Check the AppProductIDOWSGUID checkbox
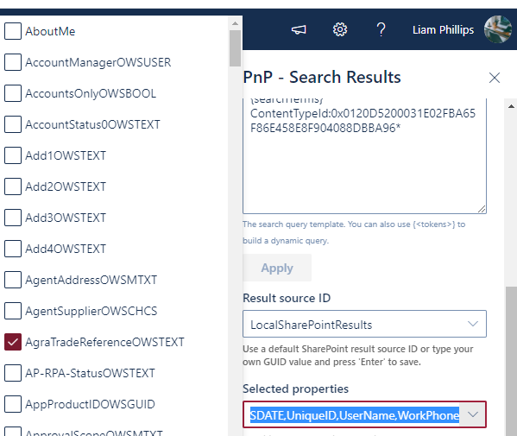Image resolution: width=517 pixels, height=436 pixels. click(x=13, y=404)
